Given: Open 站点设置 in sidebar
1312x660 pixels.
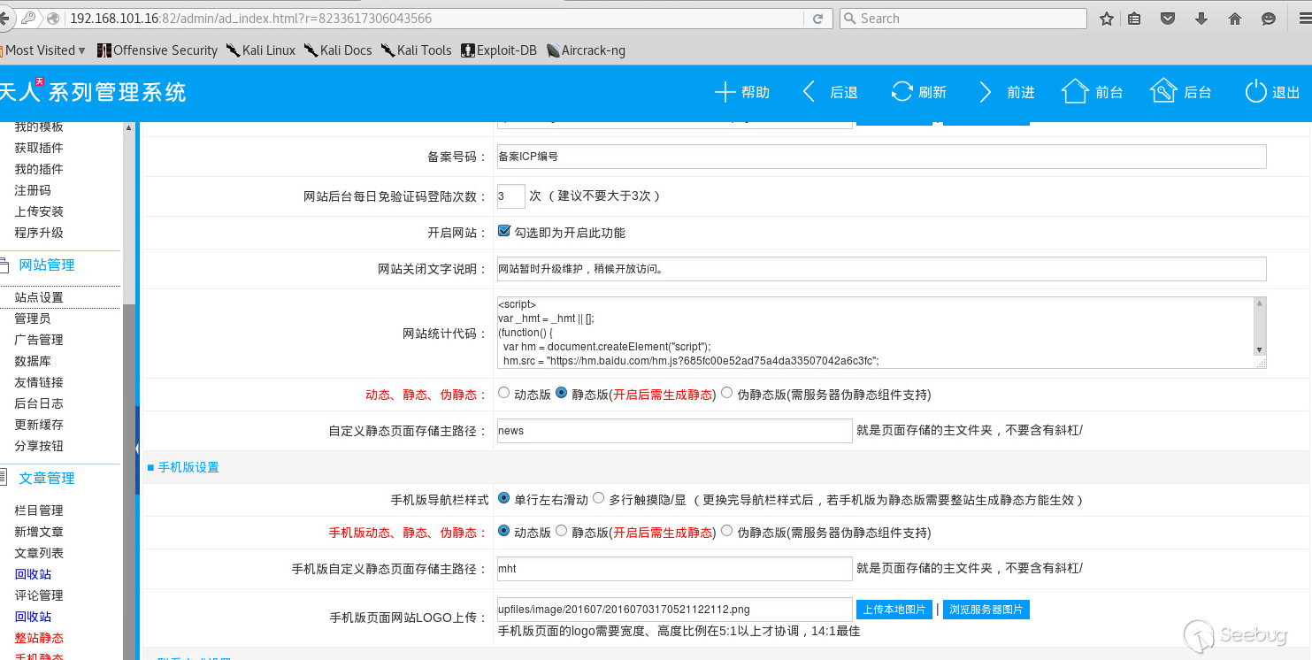Looking at the screenshot, I should click(39, 297).
